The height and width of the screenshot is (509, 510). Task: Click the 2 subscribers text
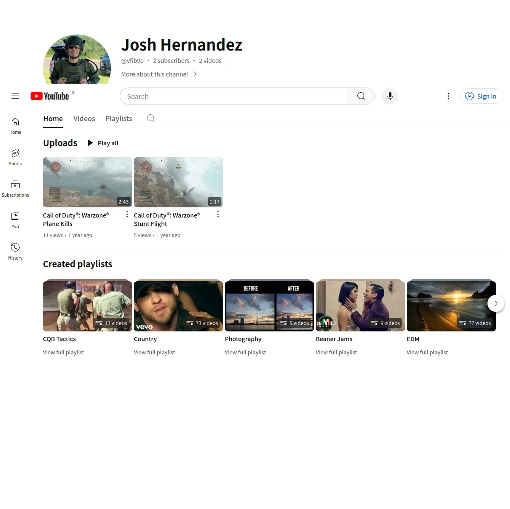[x=171, y=61]
